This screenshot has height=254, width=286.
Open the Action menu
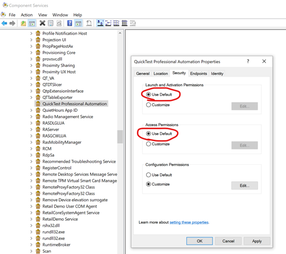click(27, 15)
